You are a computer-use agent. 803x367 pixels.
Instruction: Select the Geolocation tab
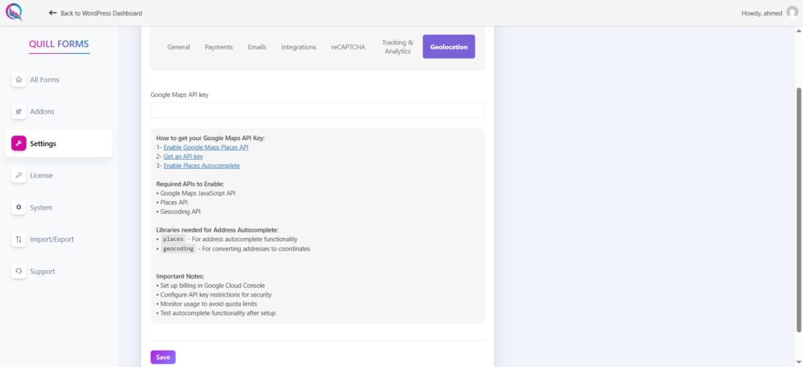coord(449,47)
